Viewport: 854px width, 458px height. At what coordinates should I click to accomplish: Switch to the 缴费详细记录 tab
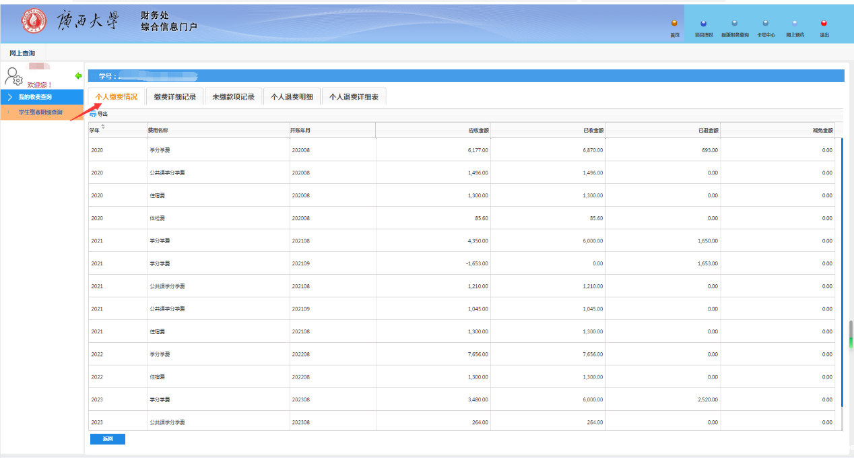click(x=174, y=97)
